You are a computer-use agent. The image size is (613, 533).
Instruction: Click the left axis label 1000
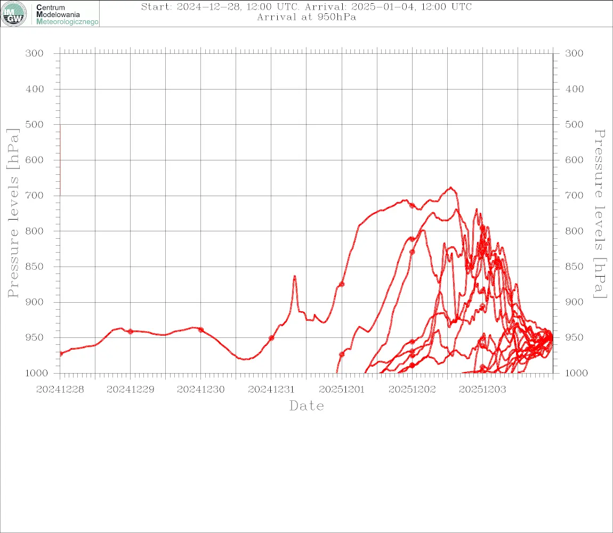pyautogui.click(x=36, y=373)
